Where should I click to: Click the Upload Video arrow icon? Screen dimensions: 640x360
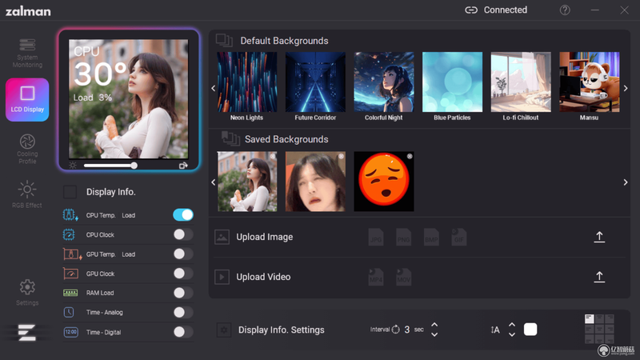click(599, 277)
